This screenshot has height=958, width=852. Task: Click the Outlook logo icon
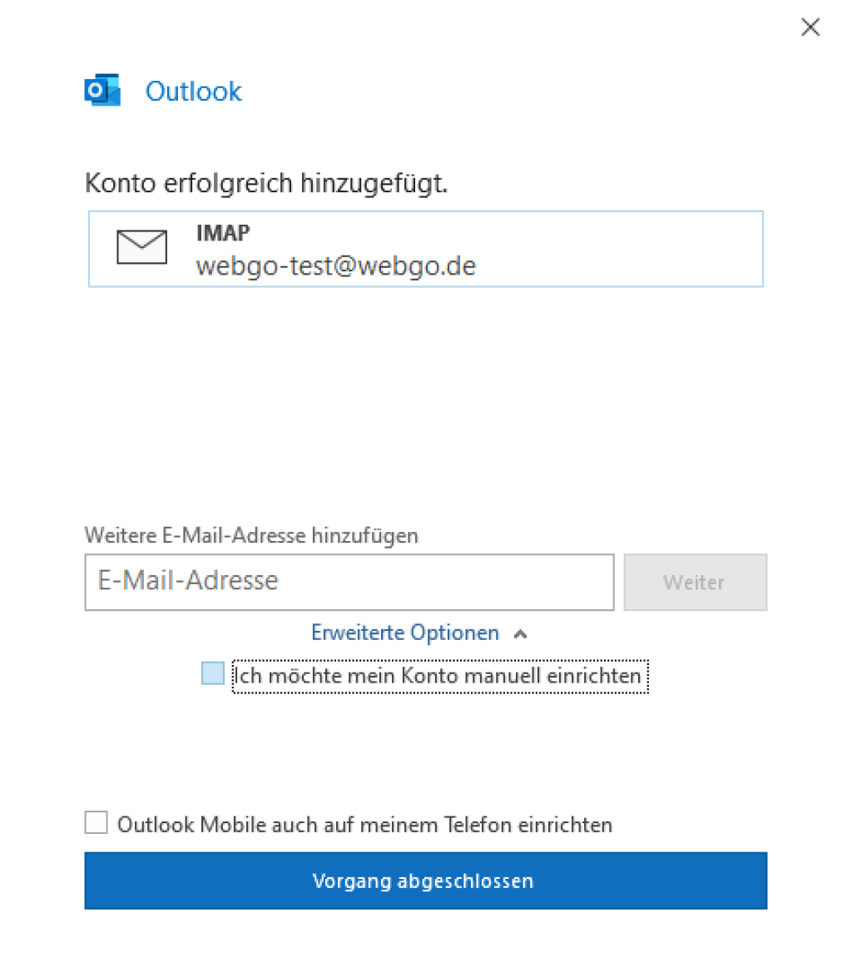pos(102,91)
